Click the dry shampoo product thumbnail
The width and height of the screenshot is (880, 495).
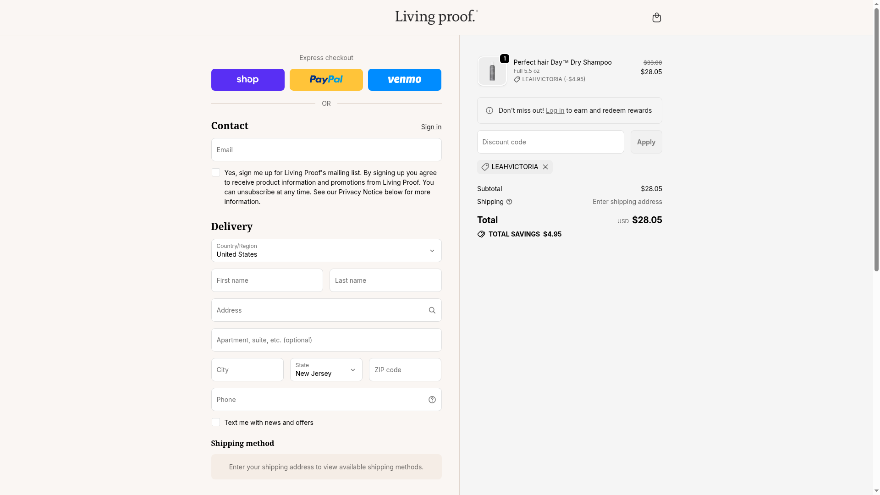492,71
